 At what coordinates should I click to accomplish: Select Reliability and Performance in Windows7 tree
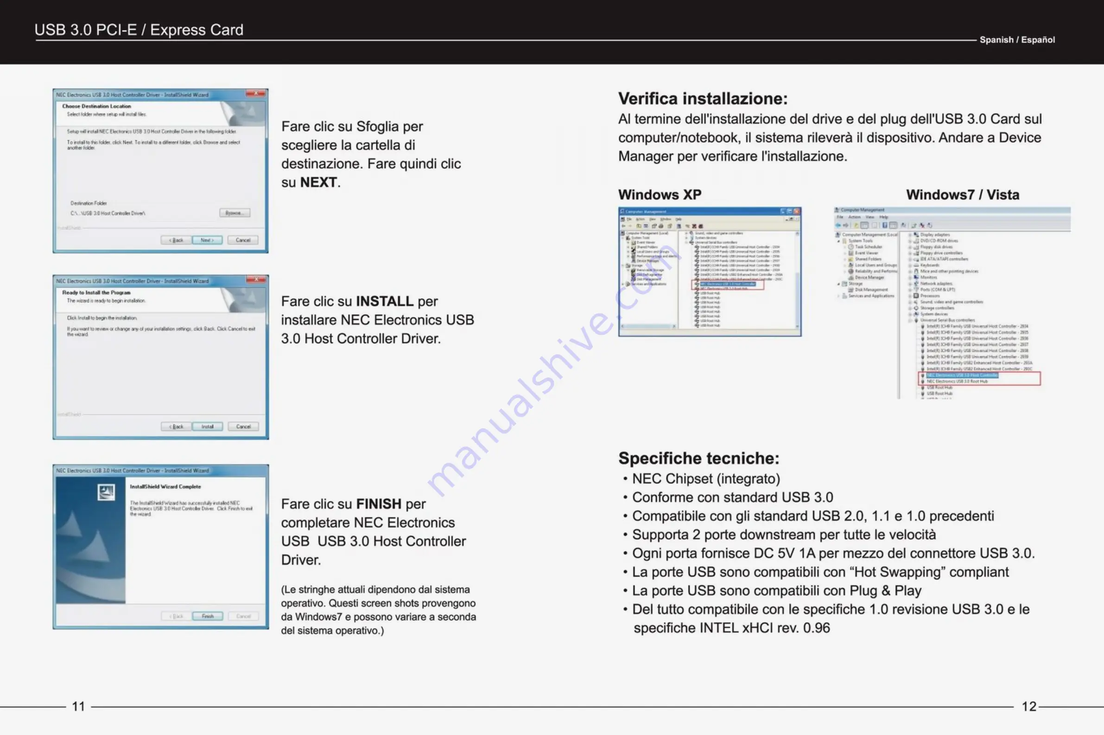click(876, 271)
